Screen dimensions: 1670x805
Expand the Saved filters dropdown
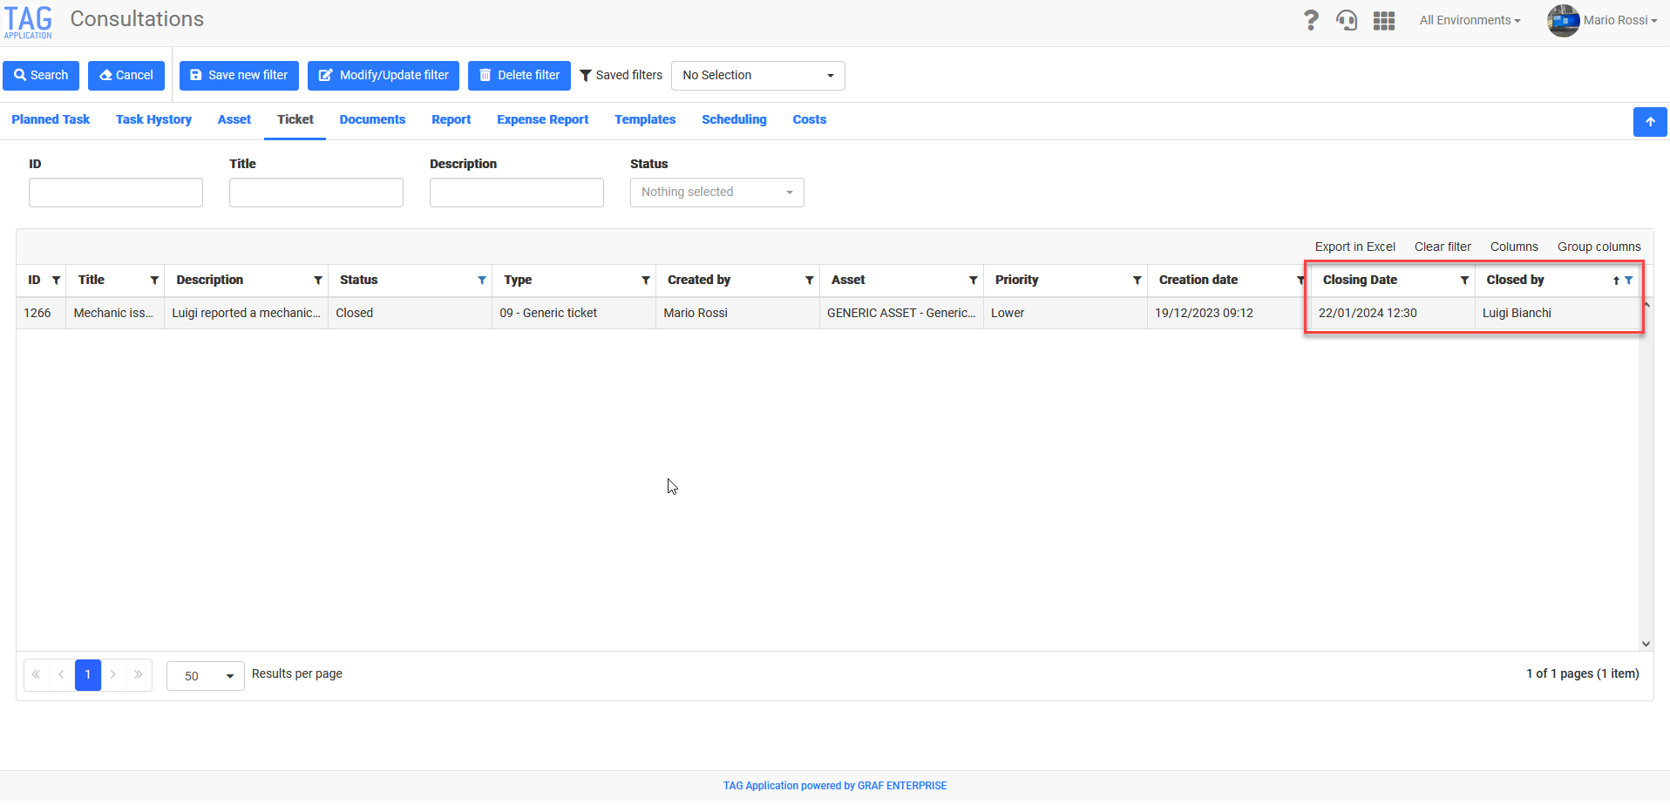coord(757,76)
